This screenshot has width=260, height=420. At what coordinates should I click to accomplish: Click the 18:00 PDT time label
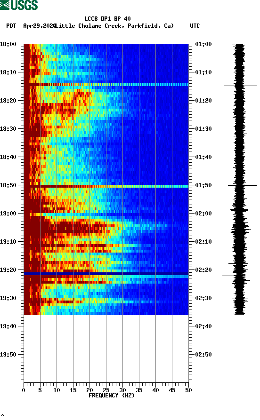click(x=8, y=44)
